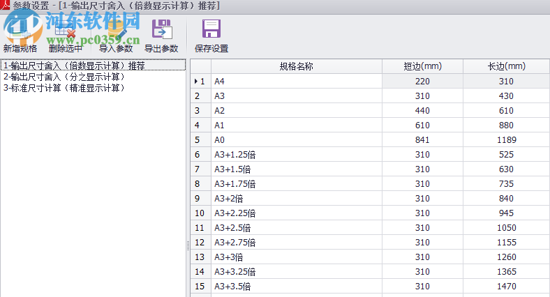Click the A4 name cell
This screenshot has height=297, width=550.
point(297,82)
